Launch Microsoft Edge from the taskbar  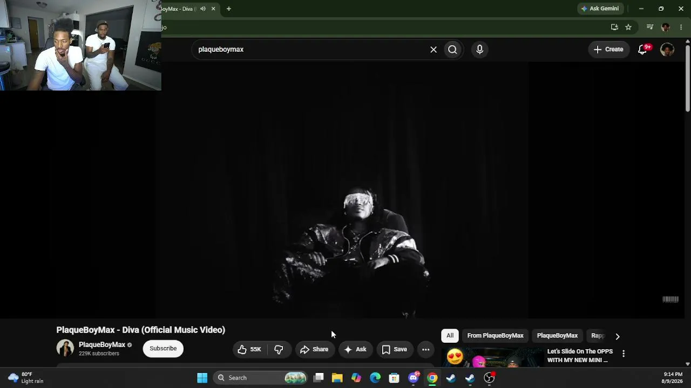point(375,378)
